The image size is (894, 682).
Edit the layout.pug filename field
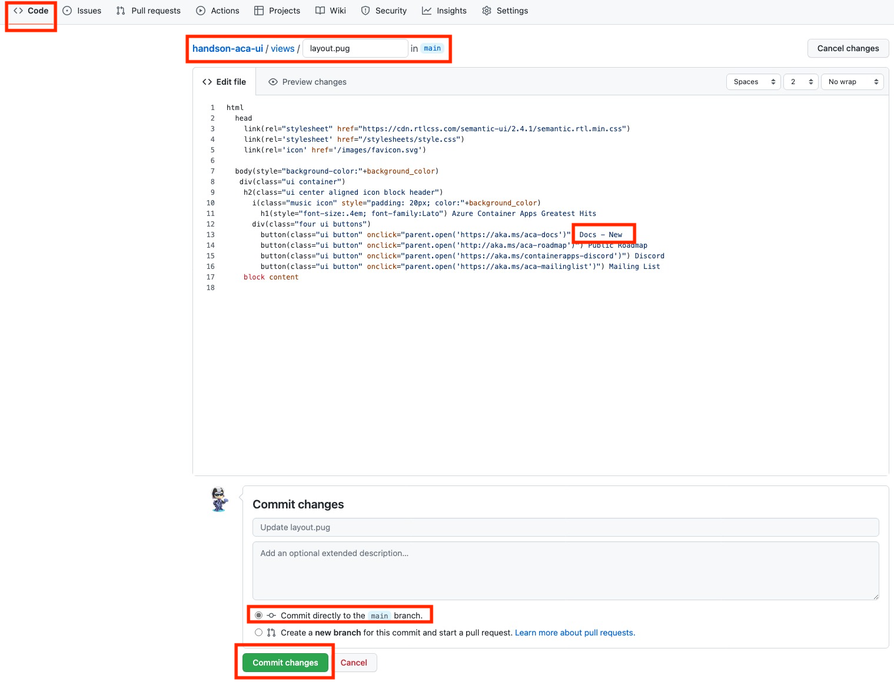click(x=355, y=48)
